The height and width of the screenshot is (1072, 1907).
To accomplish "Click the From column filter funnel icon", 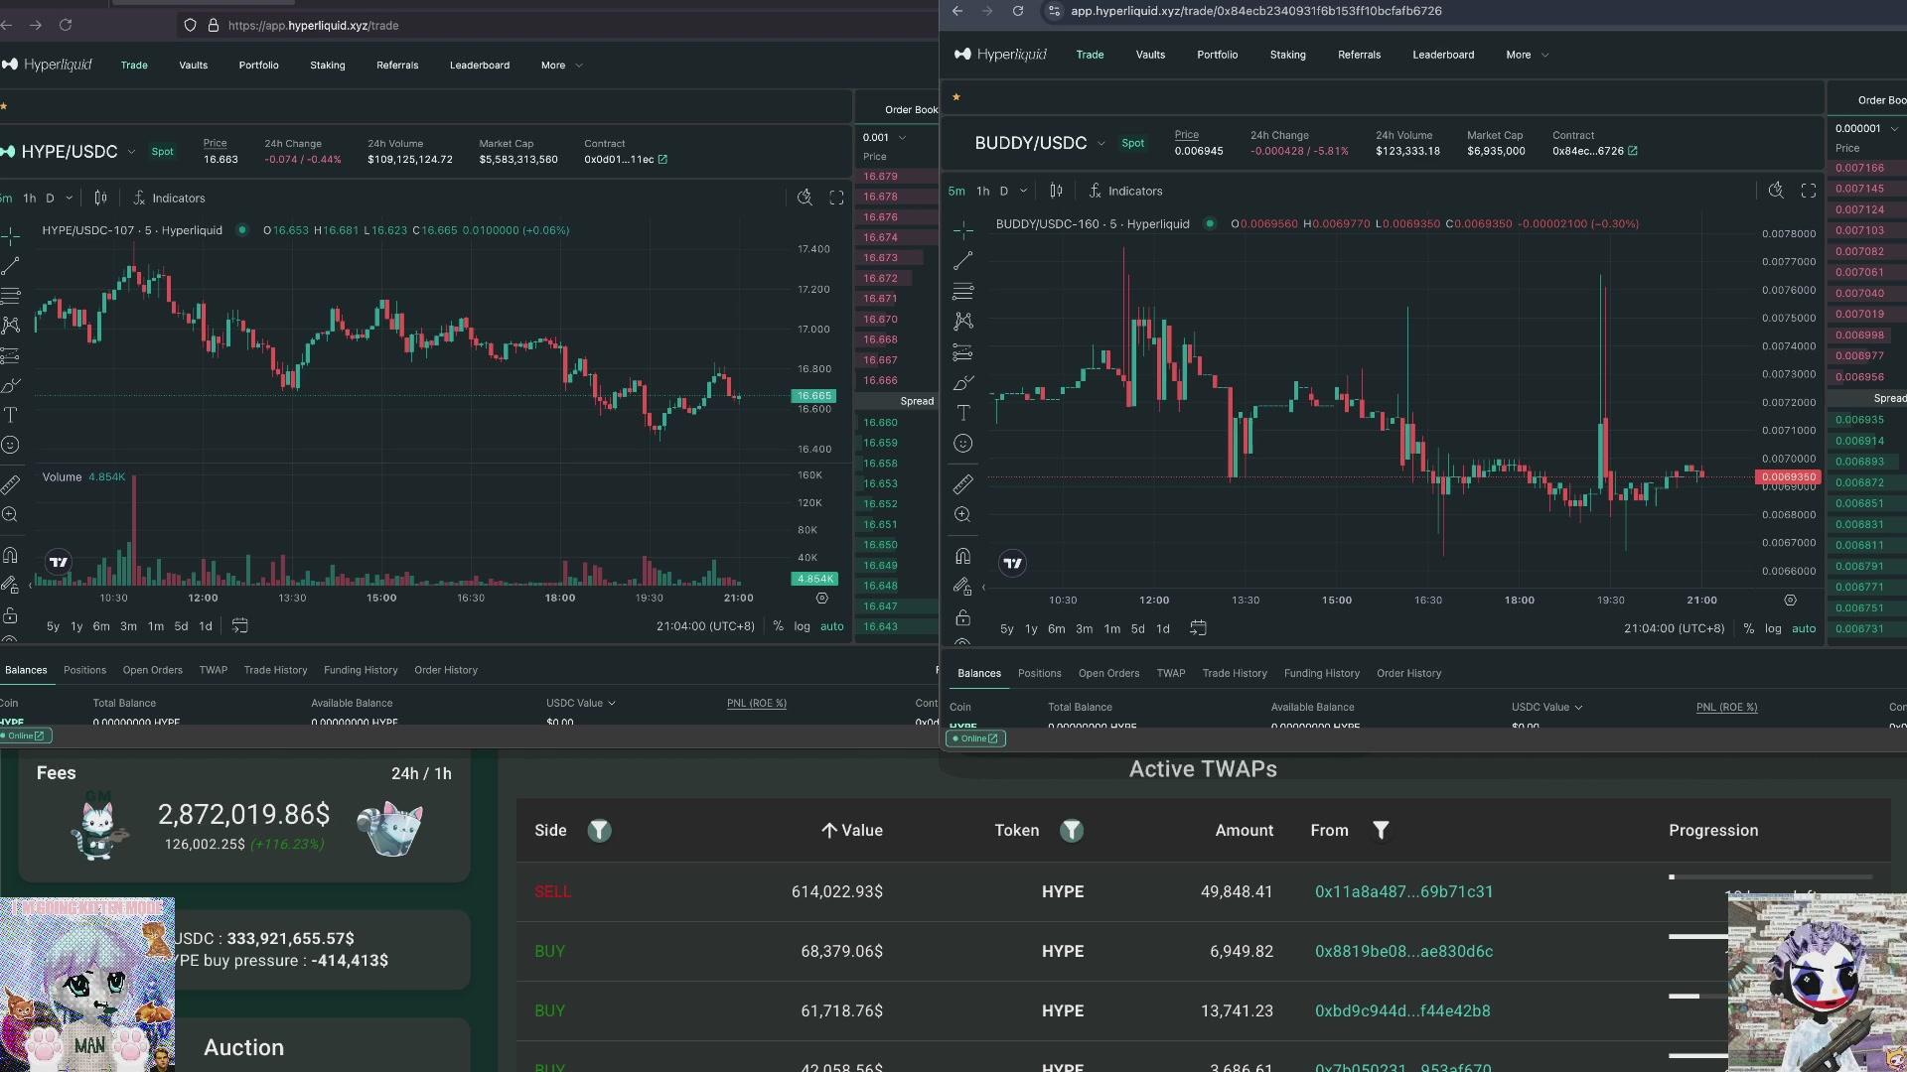I will (1381, 831).
